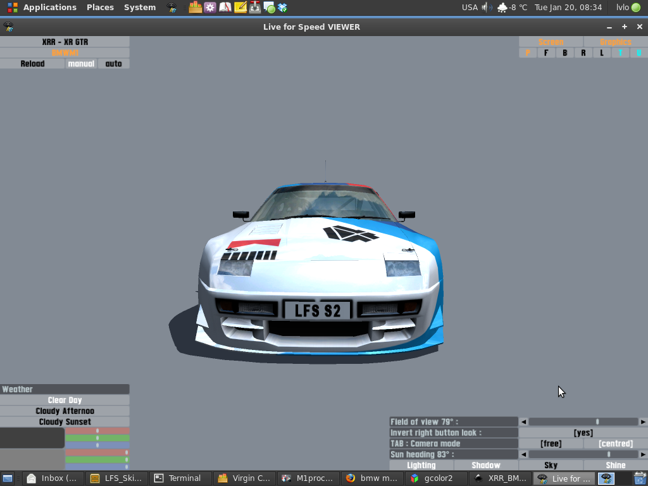Open the weather applet showing -8 °C
Viewport: 648px width, 486px height.
click(x=512, y=8)
